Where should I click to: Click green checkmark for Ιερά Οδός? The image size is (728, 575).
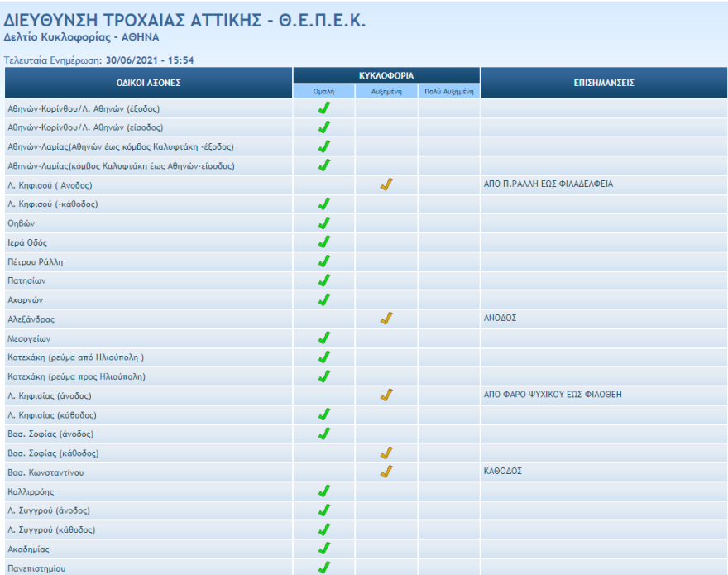point(324,242)
